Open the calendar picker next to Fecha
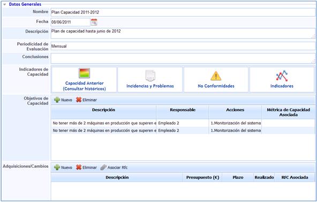 click(94, 22)
